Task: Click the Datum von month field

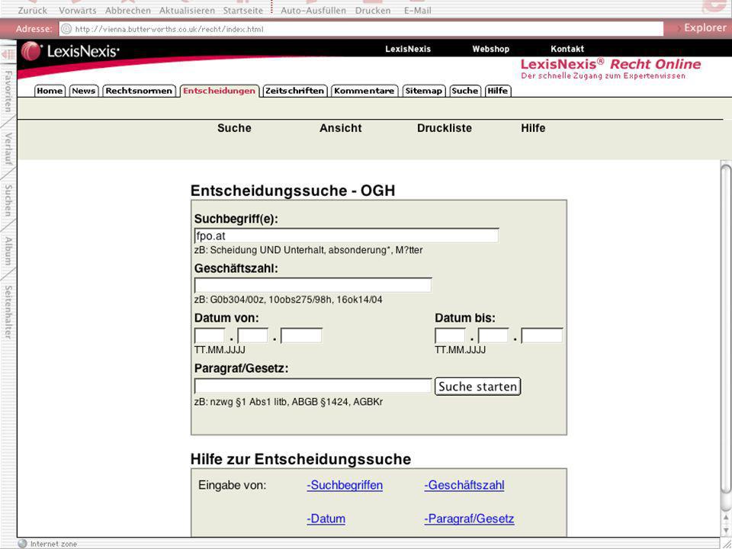Action: [252, 335]
